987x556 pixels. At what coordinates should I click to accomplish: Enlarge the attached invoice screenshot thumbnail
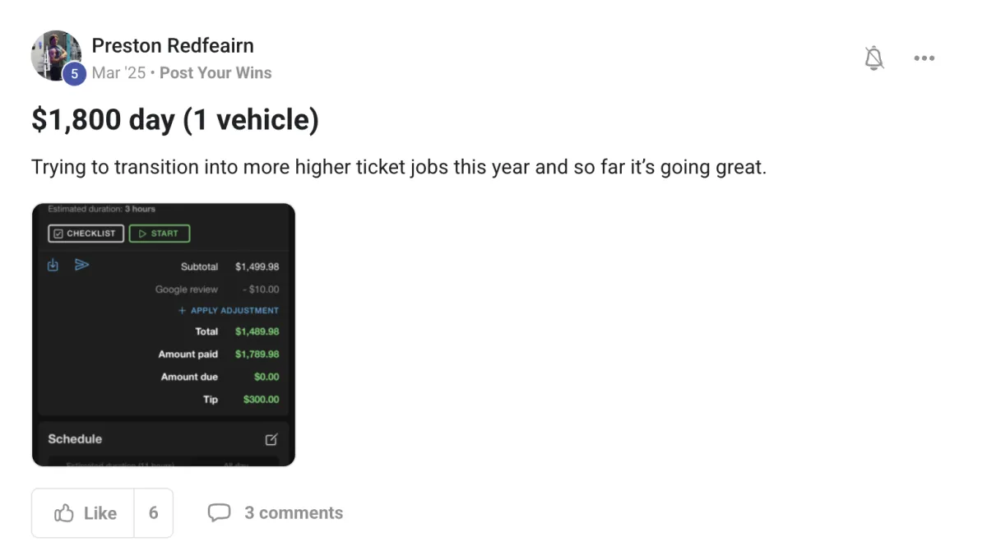[164, 335]
